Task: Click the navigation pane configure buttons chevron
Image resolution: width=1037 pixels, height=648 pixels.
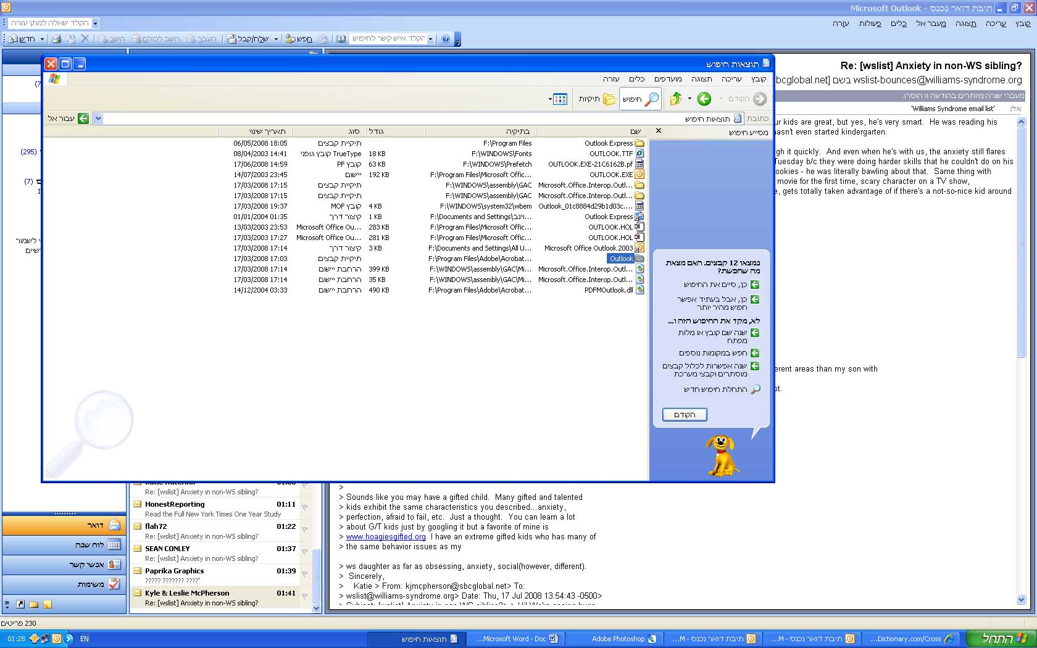Action: click(x=7, y=605)
